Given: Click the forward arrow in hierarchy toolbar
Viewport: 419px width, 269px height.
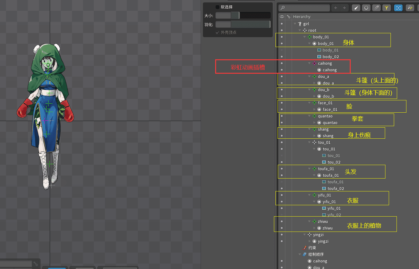Looking at the screenshot, I should point(344,8).
